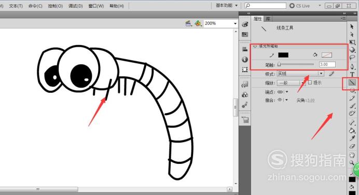Open the properties panel options menu
The width and height of the screenshot is (359, 195).
tap(343, 18)
